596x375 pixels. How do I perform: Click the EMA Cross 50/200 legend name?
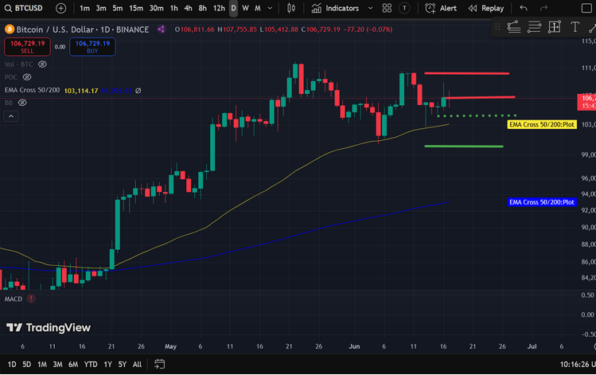(32, 90)
